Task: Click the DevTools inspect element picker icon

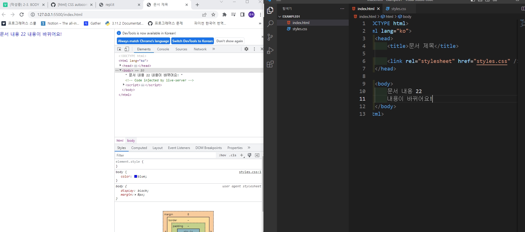Action: (119, 49)
